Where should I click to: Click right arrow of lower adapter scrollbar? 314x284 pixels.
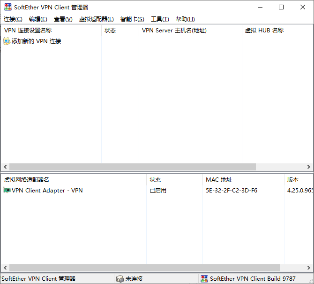click(x=309, y=268)
